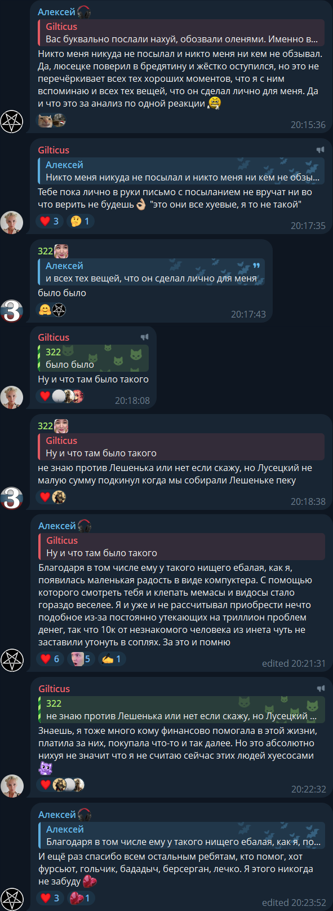The width and height of the screenshot is (333, 911).
Task: Click the face reaction with count 5
Action: [x=80, y=659]
